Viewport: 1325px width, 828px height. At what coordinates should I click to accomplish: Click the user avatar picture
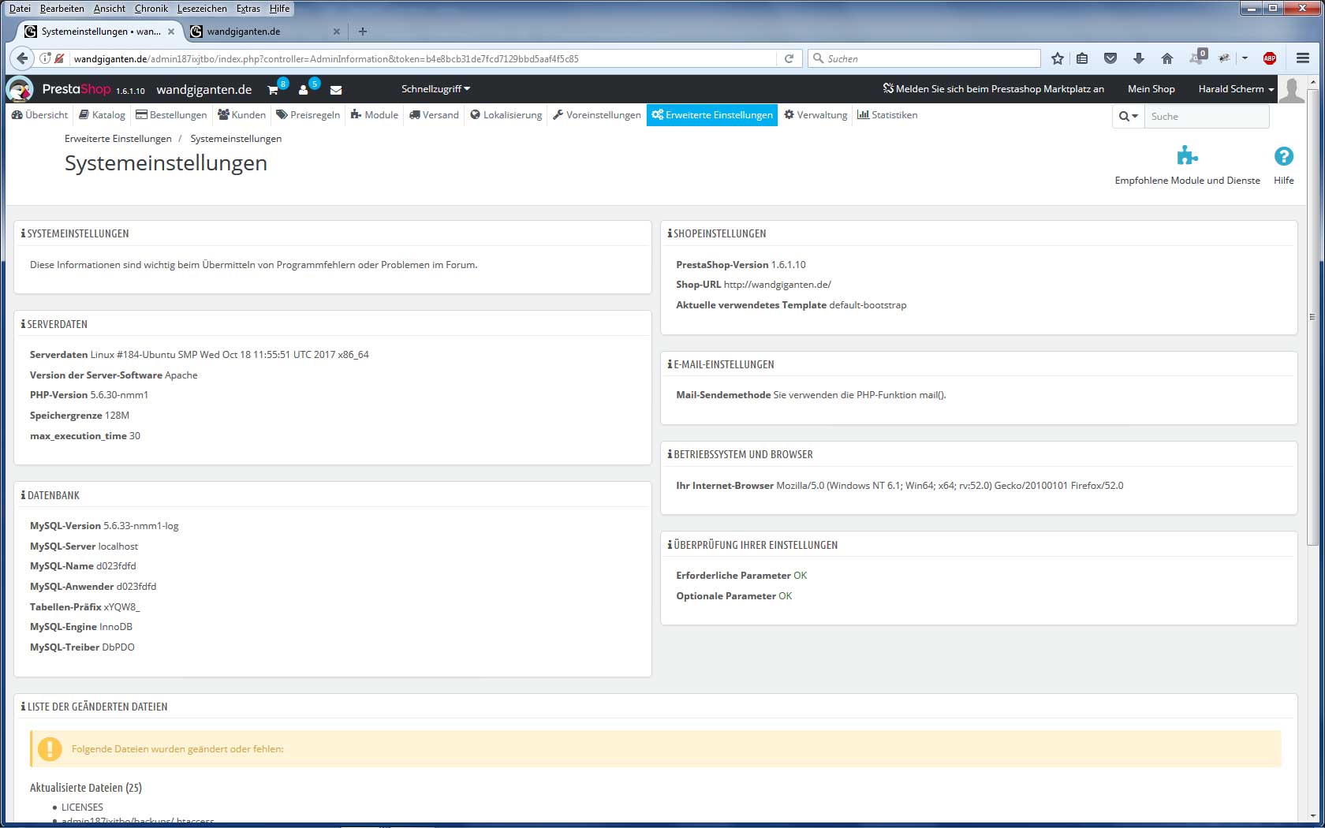click(1291, 89)
